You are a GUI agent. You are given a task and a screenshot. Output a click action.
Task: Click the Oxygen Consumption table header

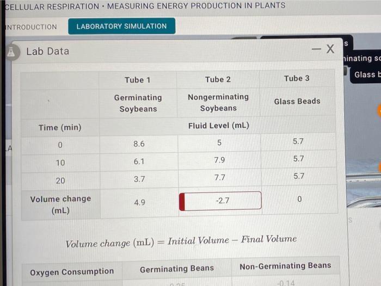72,272
